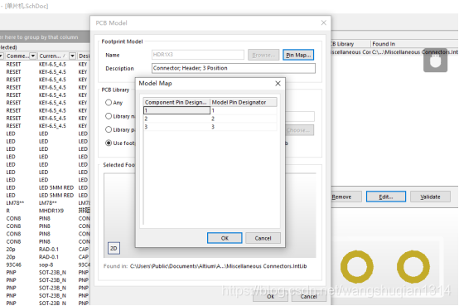Select the first LED 5MM RED row
Viewport: 459px width, 306px height.
tap(46, 187)
